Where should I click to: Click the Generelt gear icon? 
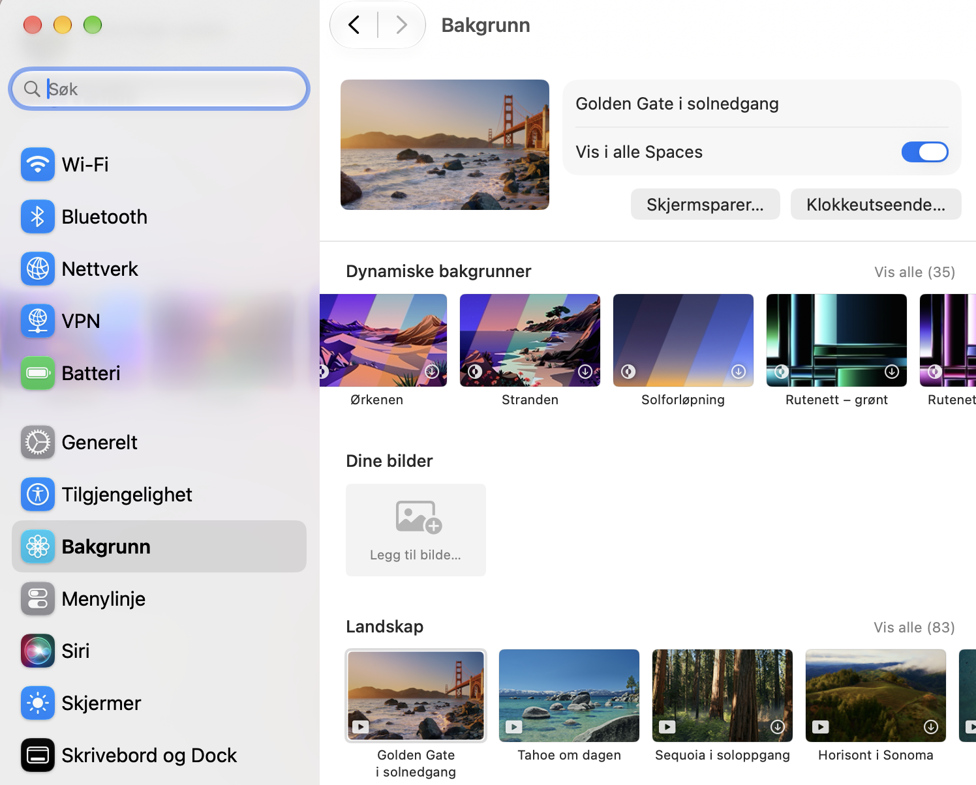(x=38, y=442)
